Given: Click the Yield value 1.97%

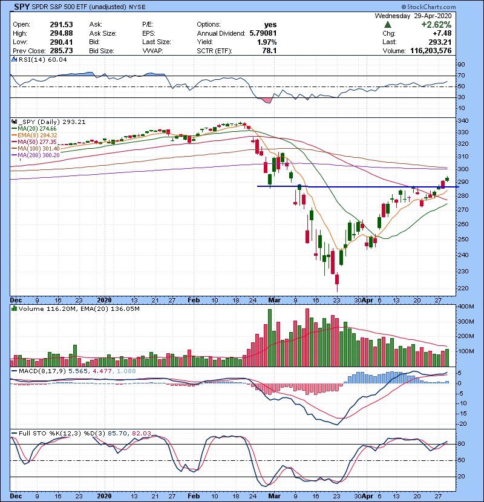Looking at the screenshot, I should (x=267, y=42).
